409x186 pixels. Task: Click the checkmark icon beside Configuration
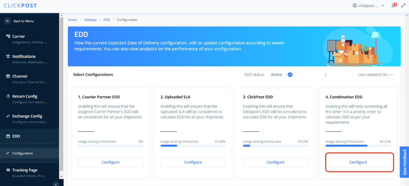pos(8,153)
